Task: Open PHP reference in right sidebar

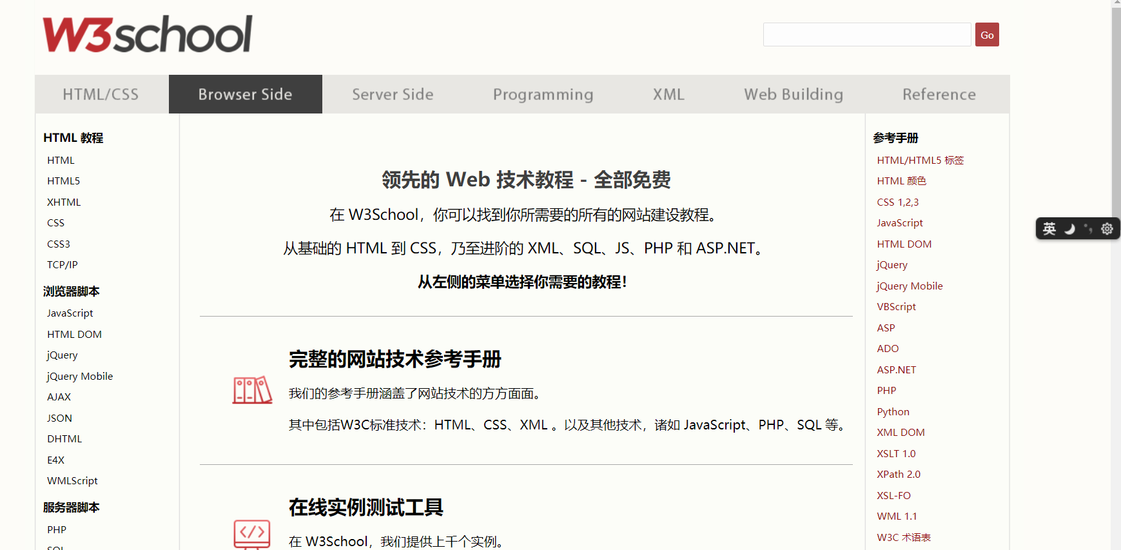Action: coord(886,391)
